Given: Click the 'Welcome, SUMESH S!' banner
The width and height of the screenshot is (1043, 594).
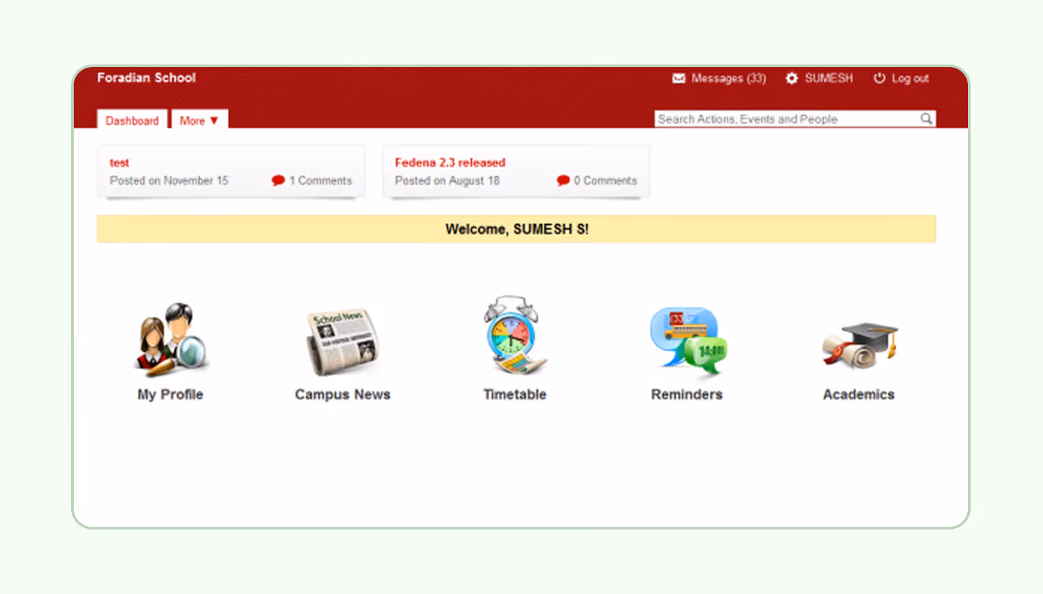Looking at the screenshot, I should pos(516,229).
